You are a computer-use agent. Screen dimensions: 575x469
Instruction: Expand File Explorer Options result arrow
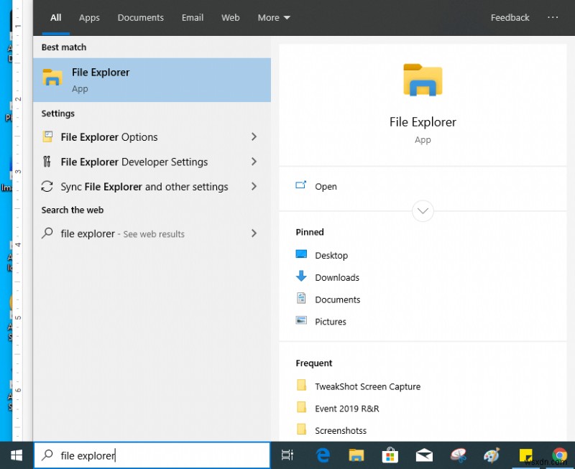click(x=254, y=136)
